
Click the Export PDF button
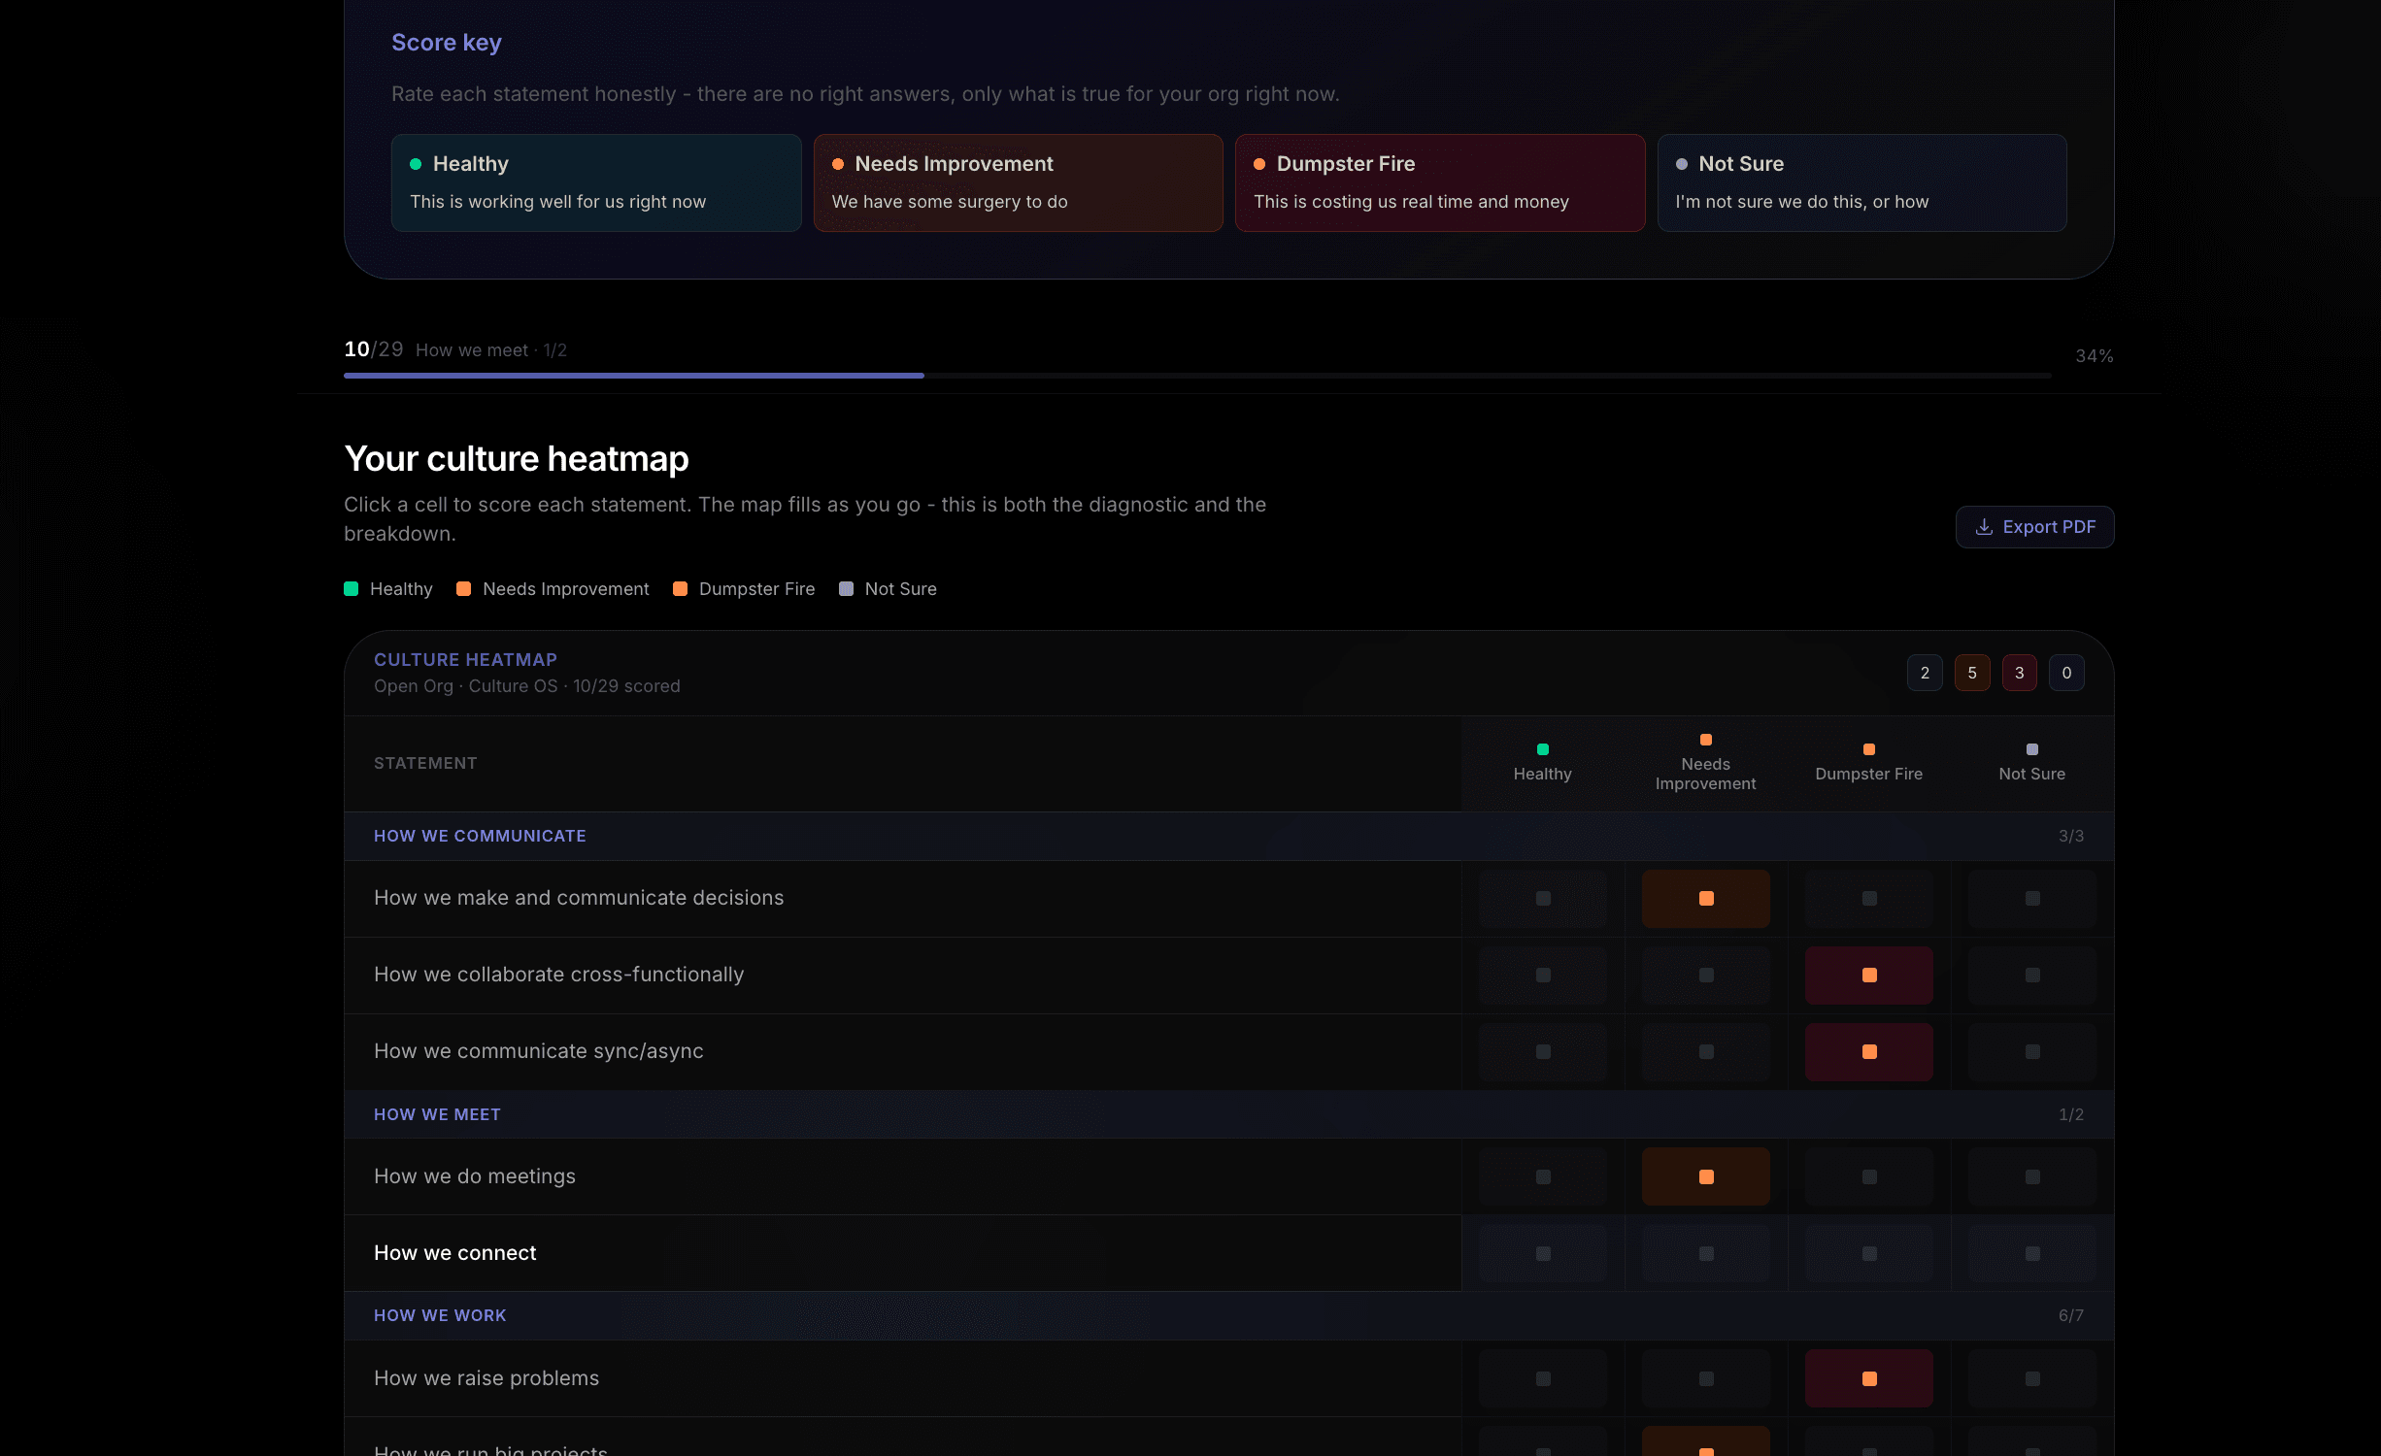coord(2034,527)
